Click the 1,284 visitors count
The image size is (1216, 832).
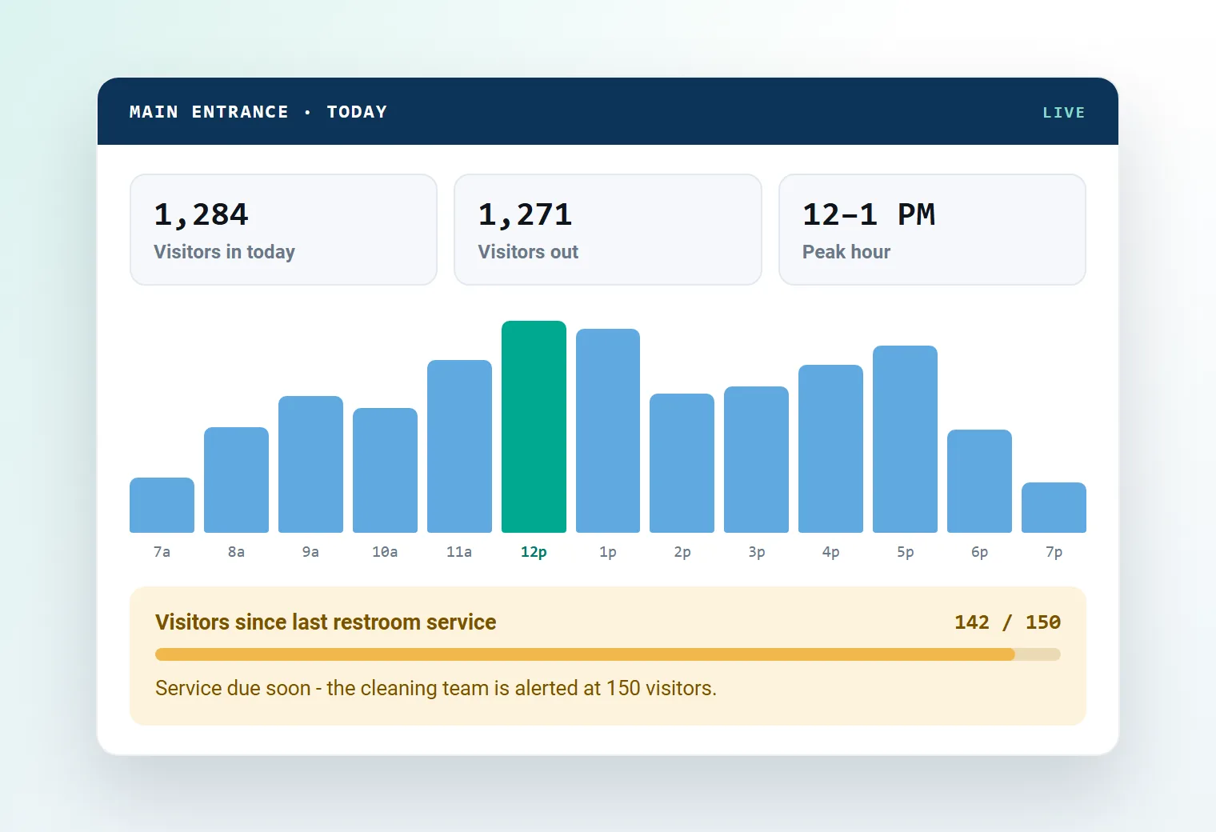tap(201, 214)
